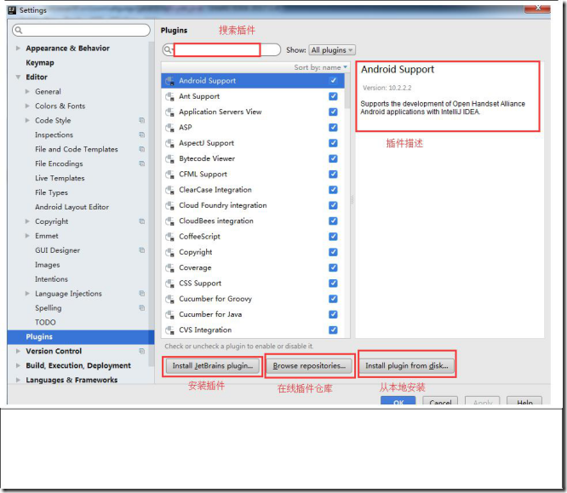
Task: Select the Cloud Foundry integration row
Action: (252, 205)
